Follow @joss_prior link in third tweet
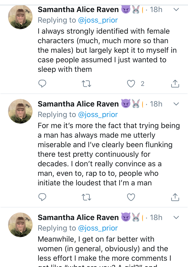This screenshot has width=188, height=267. (98, 228)
